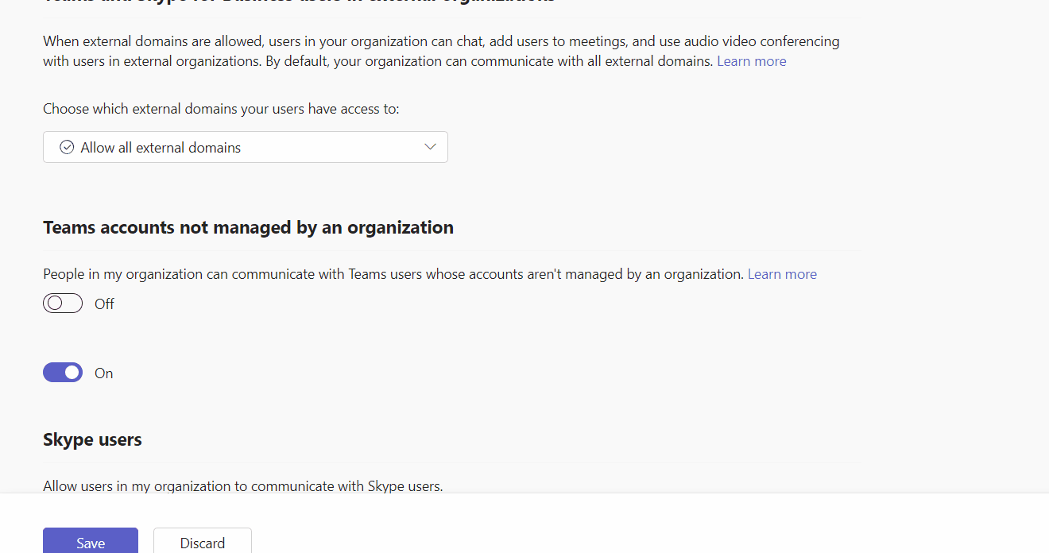Discard the changes
The height and width of the screenshot is (553, 1049).
203,541
